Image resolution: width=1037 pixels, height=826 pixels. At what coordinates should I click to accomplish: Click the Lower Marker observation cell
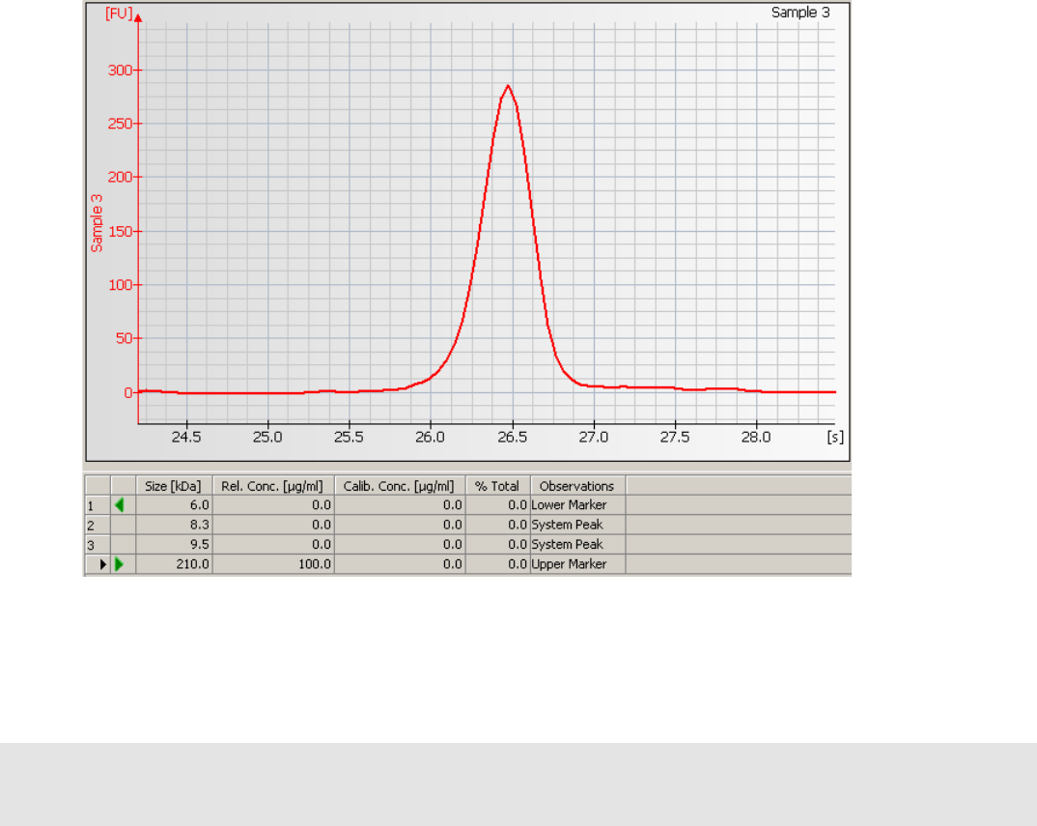tap(577, 505)
